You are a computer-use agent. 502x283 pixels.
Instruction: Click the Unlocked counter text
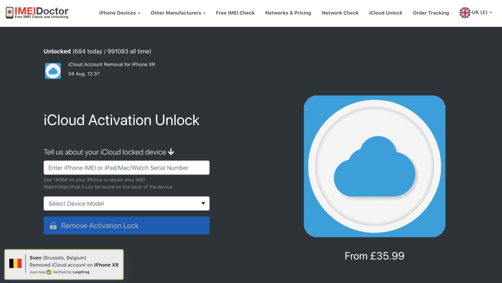pos(97,51)
